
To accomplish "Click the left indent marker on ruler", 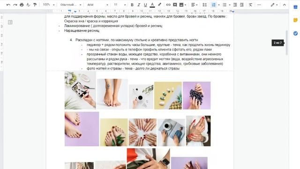I will (x=75, y=12).
